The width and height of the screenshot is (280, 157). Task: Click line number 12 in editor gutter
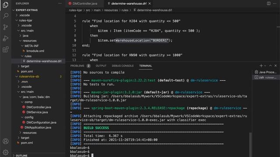(x=74, y=55)
